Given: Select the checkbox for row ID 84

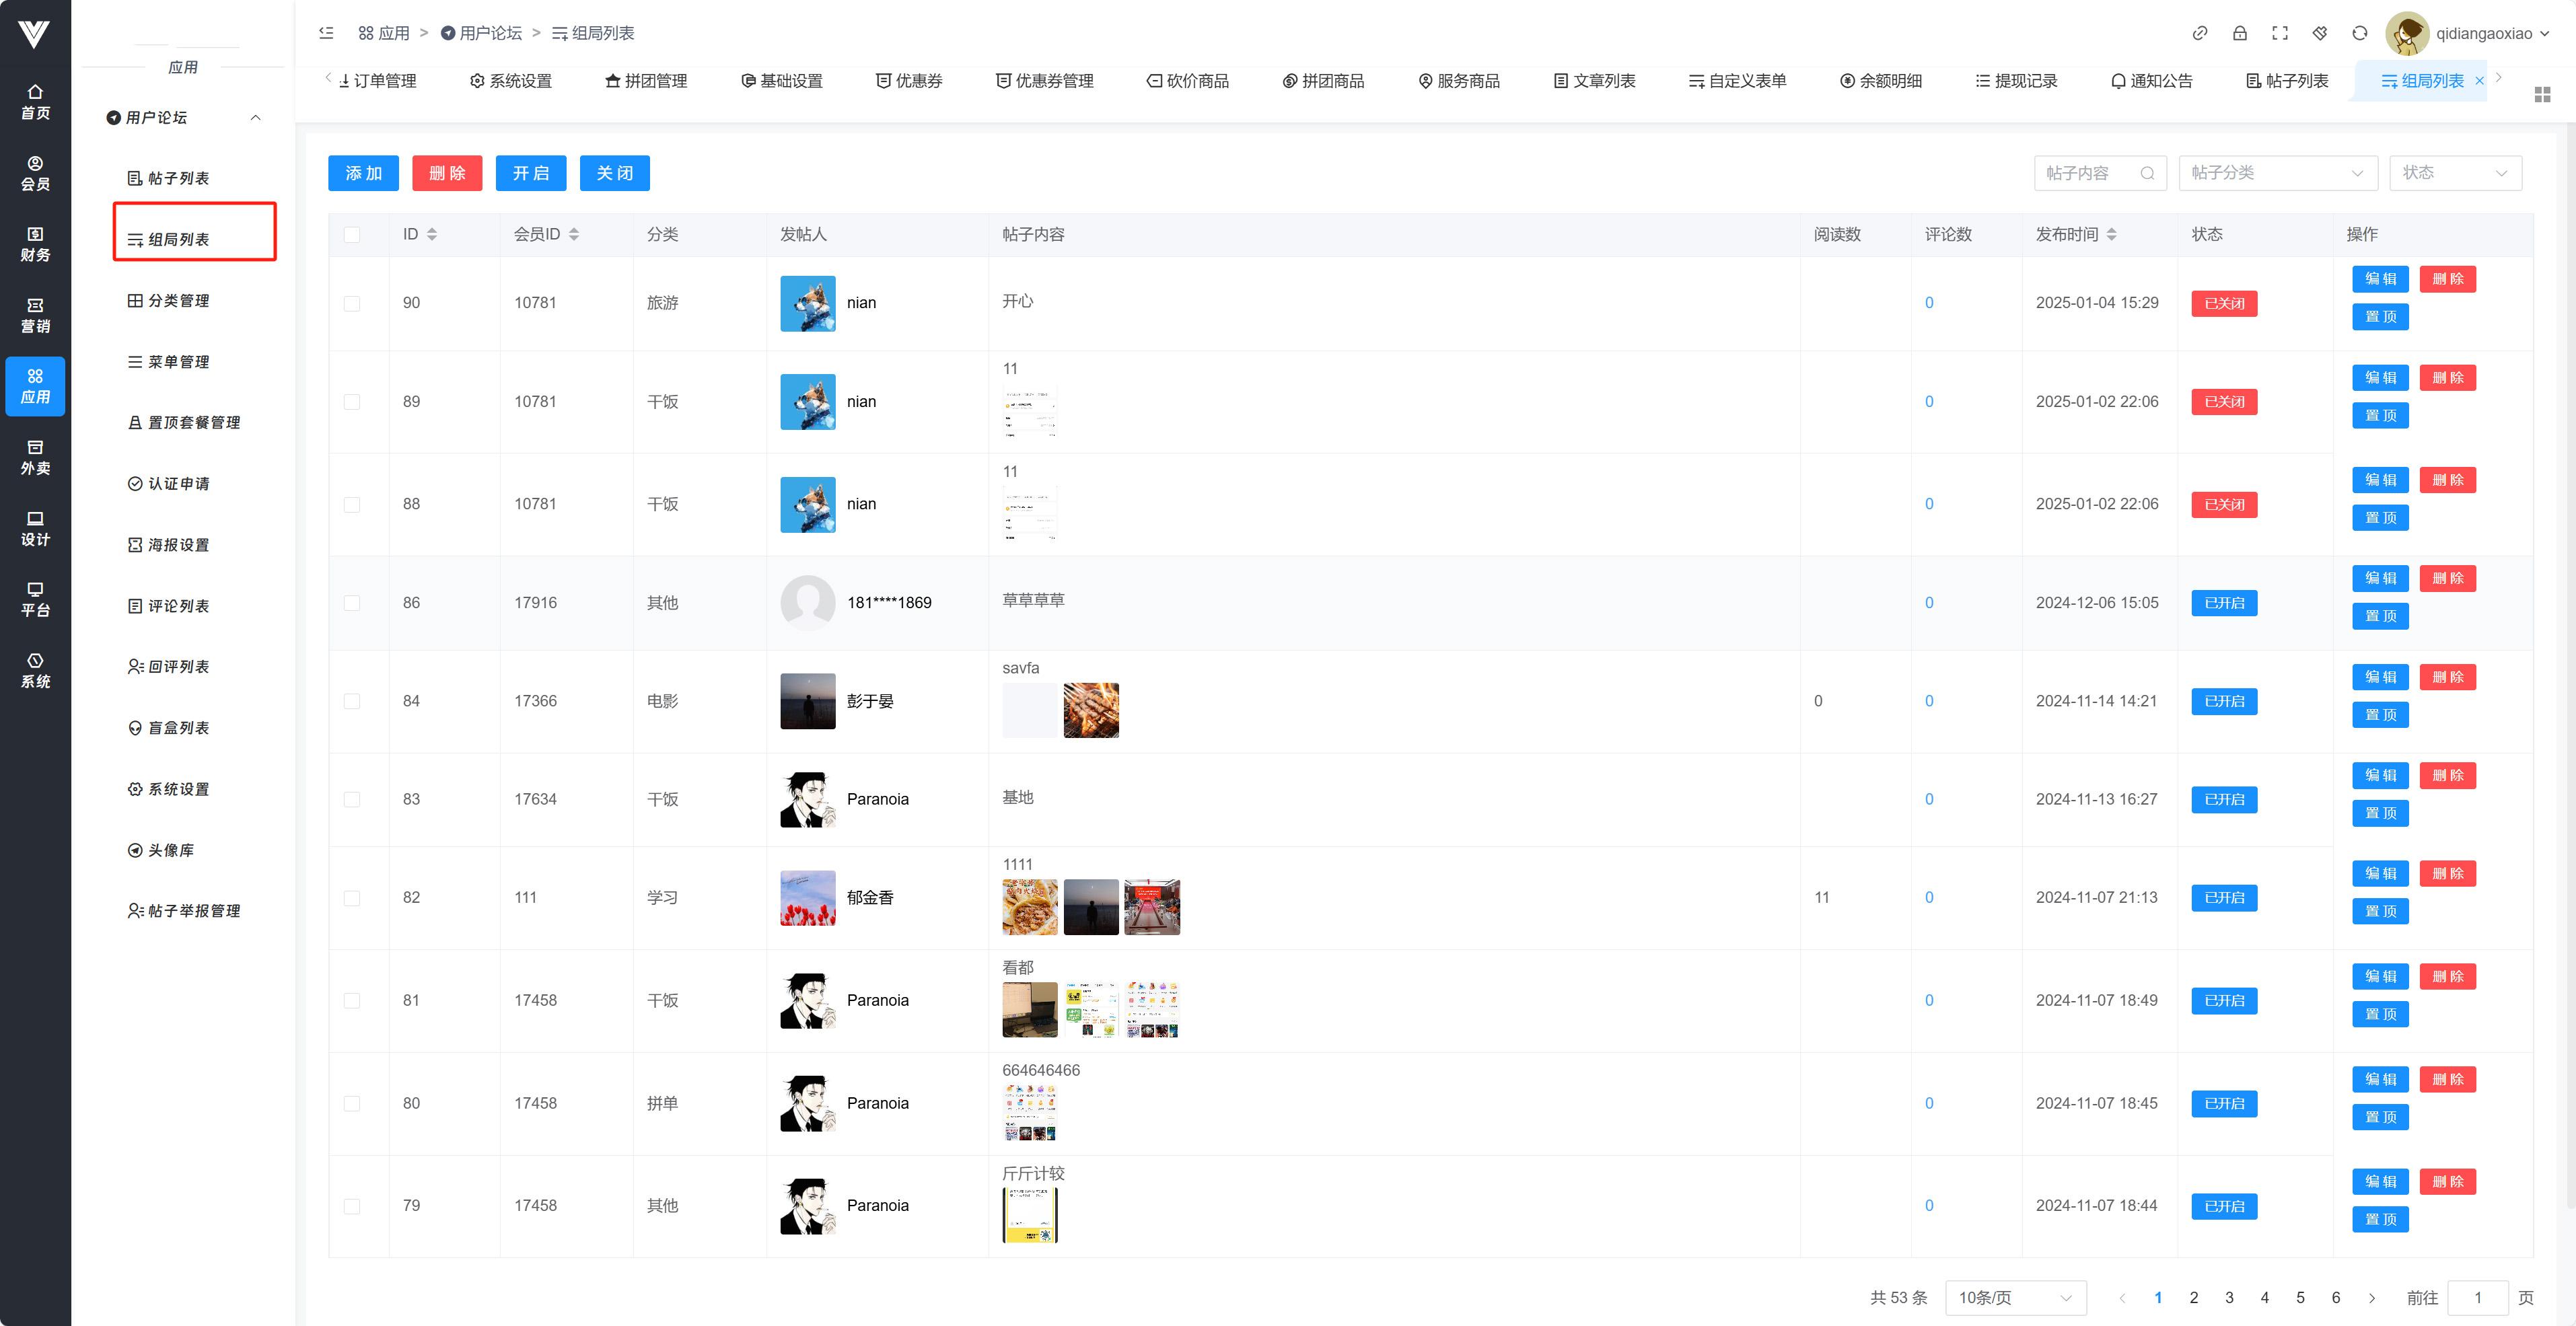Looking at the screenshot, I should (351, 701).
